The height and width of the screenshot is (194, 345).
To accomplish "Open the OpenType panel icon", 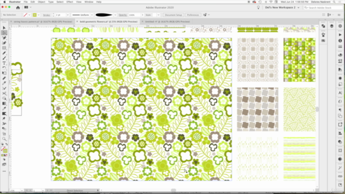I will [x=340, y=101].
